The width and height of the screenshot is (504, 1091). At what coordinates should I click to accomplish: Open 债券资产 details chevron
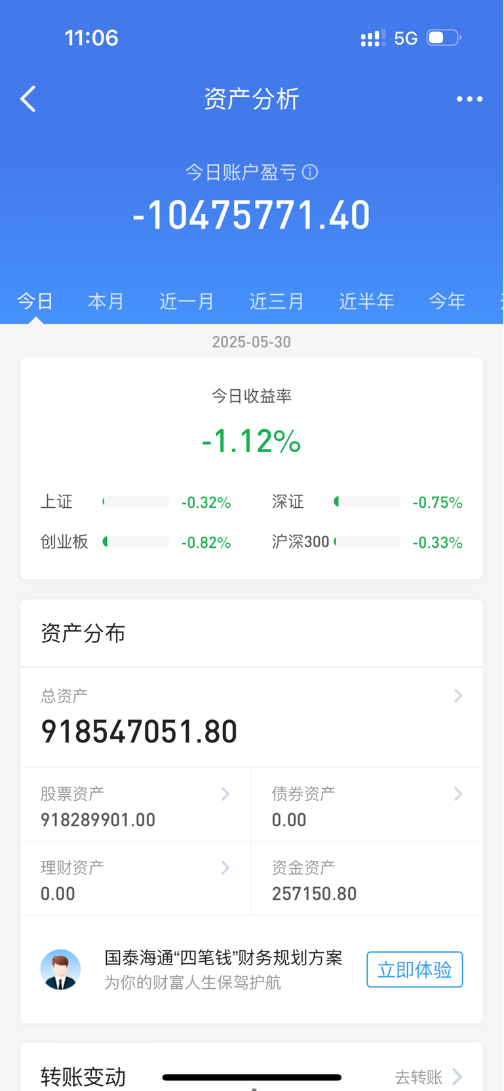[458, 794]
